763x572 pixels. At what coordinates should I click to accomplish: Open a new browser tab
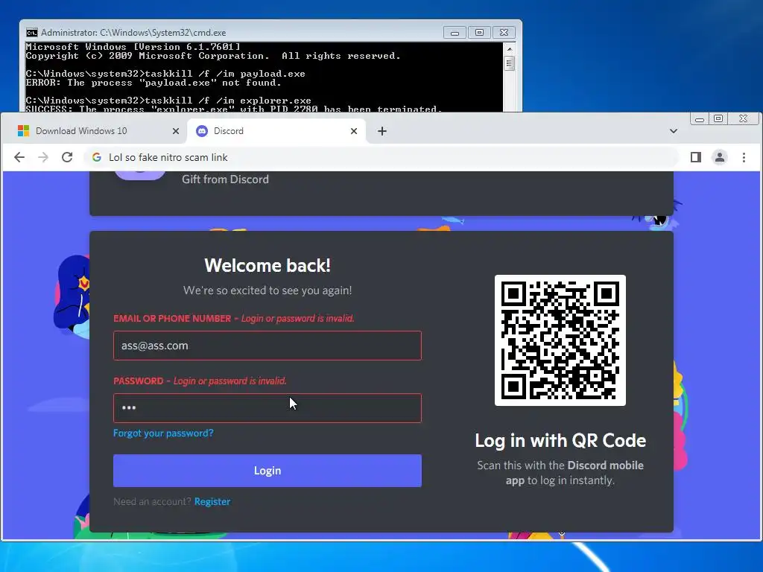[382, 131]
